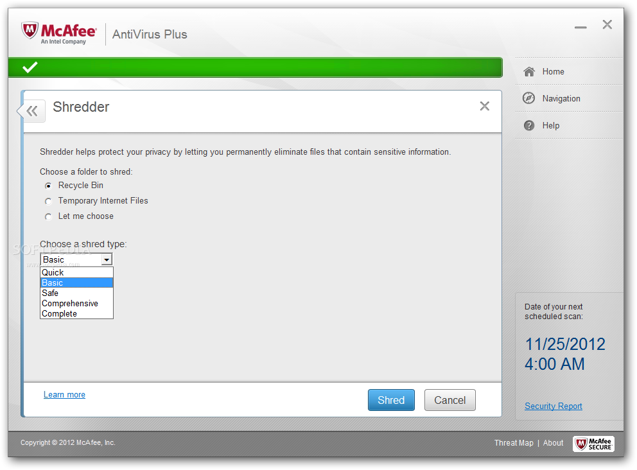This screenshot has height=470, width=637.
Task: Select the Recycle Bin radio button
Action: (48, 186)
